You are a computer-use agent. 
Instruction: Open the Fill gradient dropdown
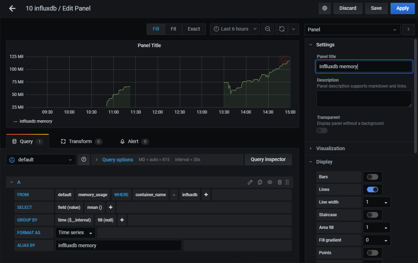click(376, 240)
